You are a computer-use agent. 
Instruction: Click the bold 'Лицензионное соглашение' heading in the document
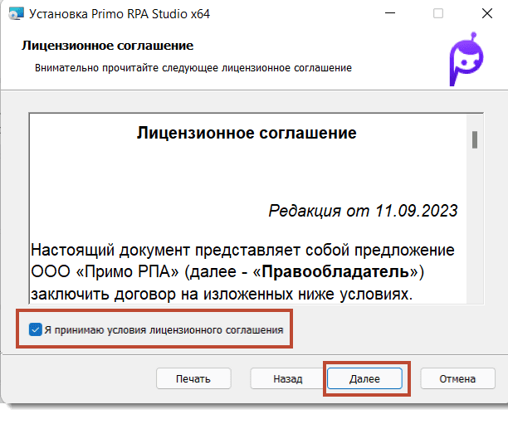pyautogui.click(x=247, y=133)
